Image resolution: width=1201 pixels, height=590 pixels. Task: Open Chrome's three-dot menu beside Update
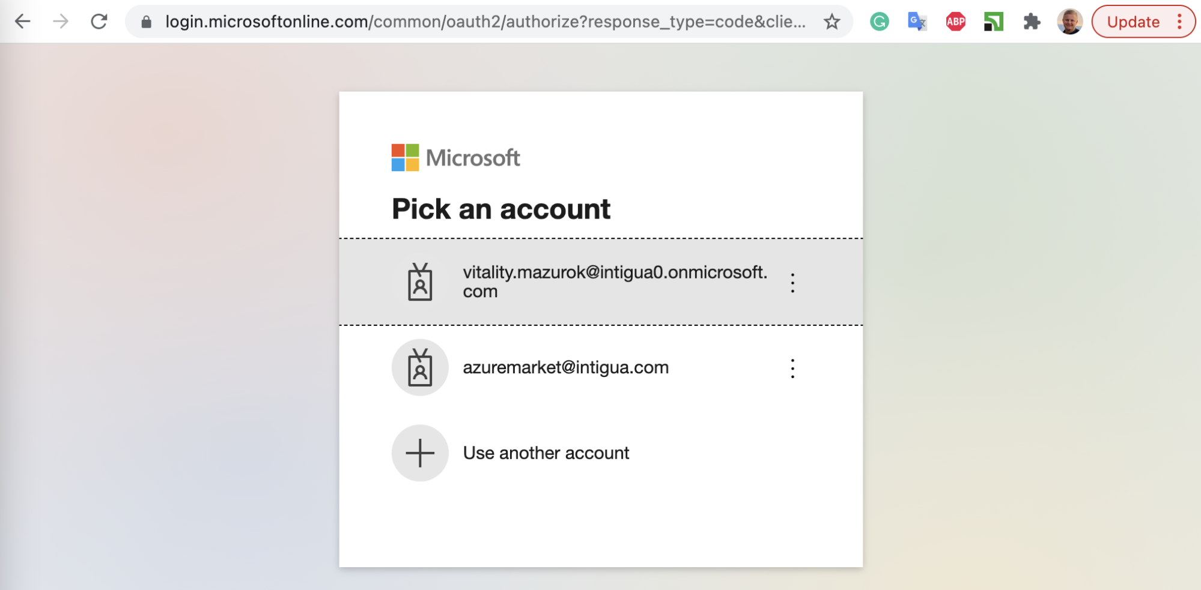(x=1179, y=22)
